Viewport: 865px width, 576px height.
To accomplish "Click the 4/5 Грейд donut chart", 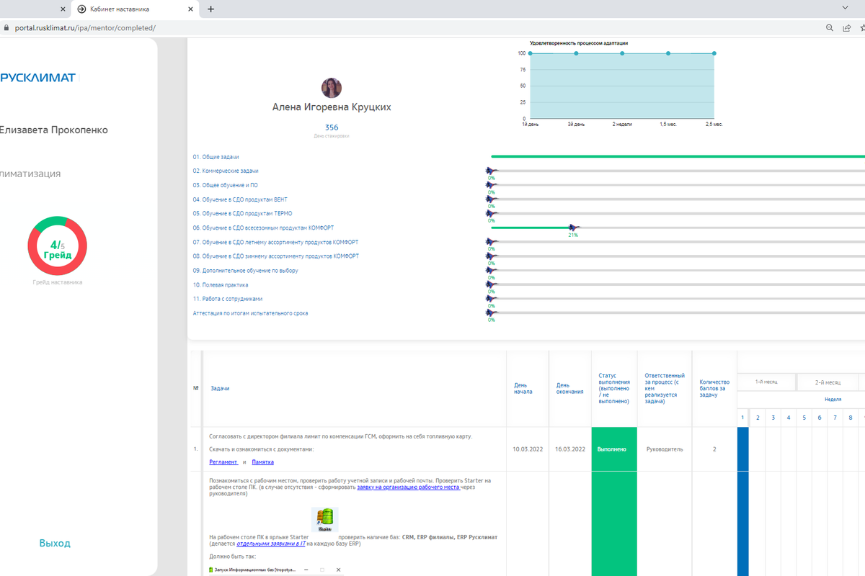I will pos(57,246).
